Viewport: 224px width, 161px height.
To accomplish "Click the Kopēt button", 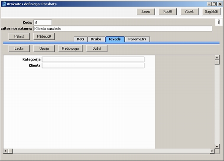I will (168, 12).
